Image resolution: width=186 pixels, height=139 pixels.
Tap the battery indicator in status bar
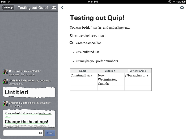(x=183, y=2)
